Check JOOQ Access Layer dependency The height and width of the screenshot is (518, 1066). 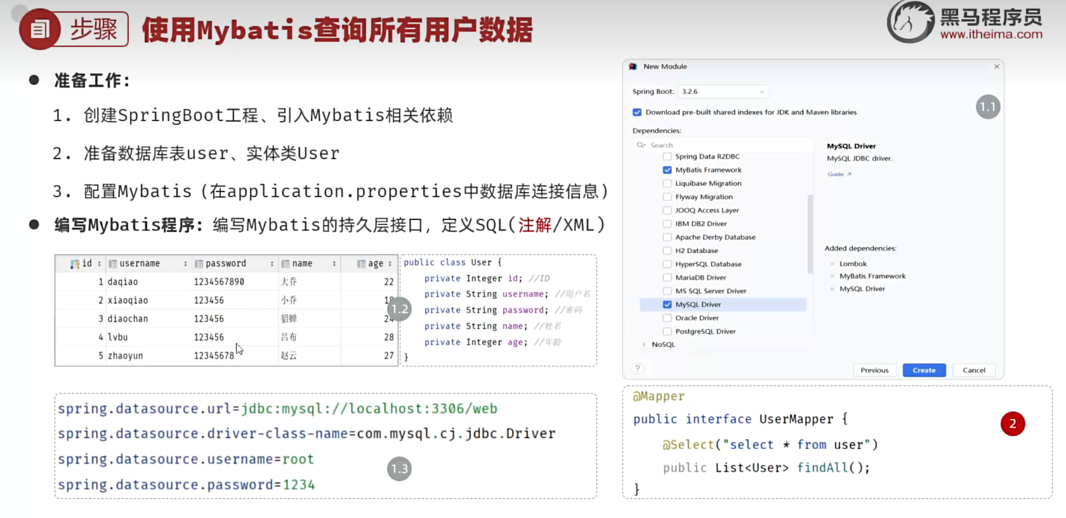click(x=667, y=210)
